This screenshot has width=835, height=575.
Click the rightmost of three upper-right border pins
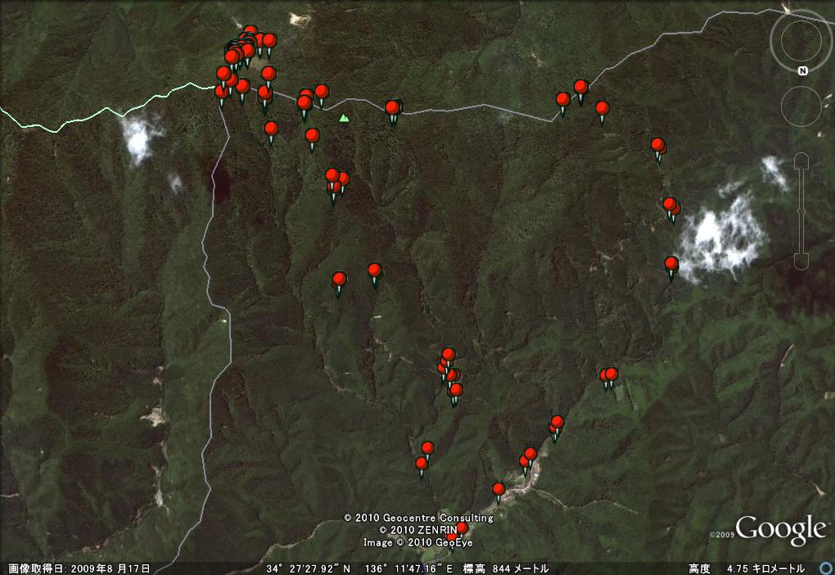point(602,108)
